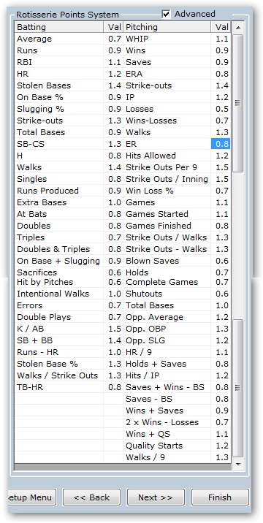Return with the << Back button
Viewport: 263px width, 523px height.
(92, 497)
